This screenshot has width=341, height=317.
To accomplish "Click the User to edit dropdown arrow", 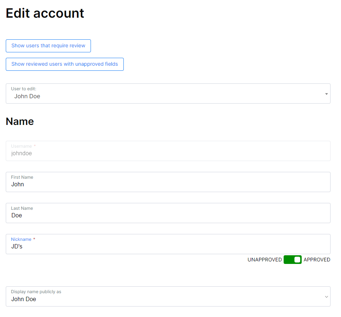I will click(x=326, y=94).
